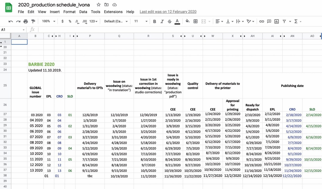The width and height of the screenshot is (322, 189).
Task: Open the Extensions menu
Action: [x=113, y=12]
